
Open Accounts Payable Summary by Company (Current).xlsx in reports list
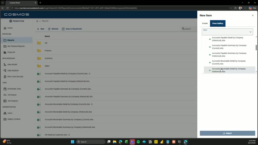[68, 89]
